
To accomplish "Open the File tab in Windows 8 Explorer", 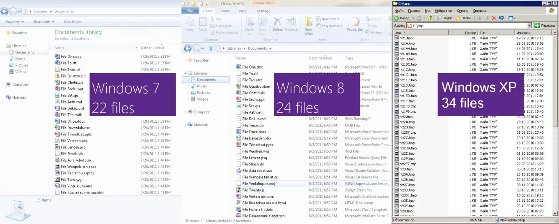I will pyautogui.click(x=190, y=11).
